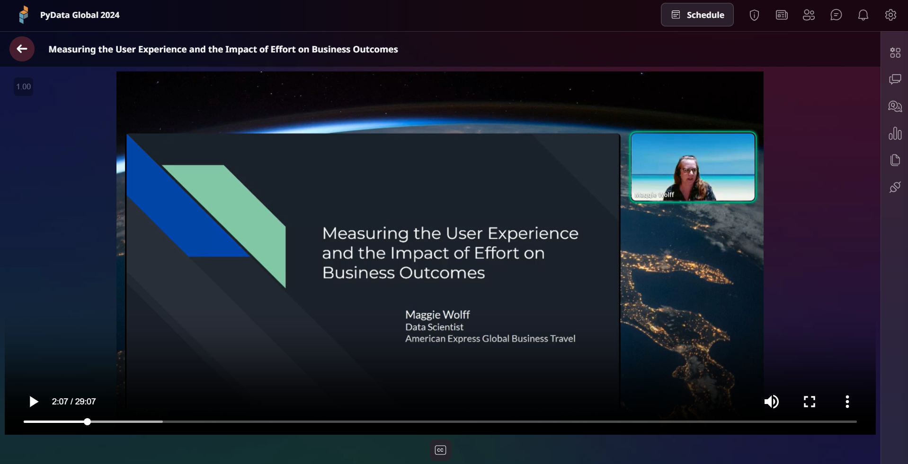Click the PyData logo icon

point(24,15)
